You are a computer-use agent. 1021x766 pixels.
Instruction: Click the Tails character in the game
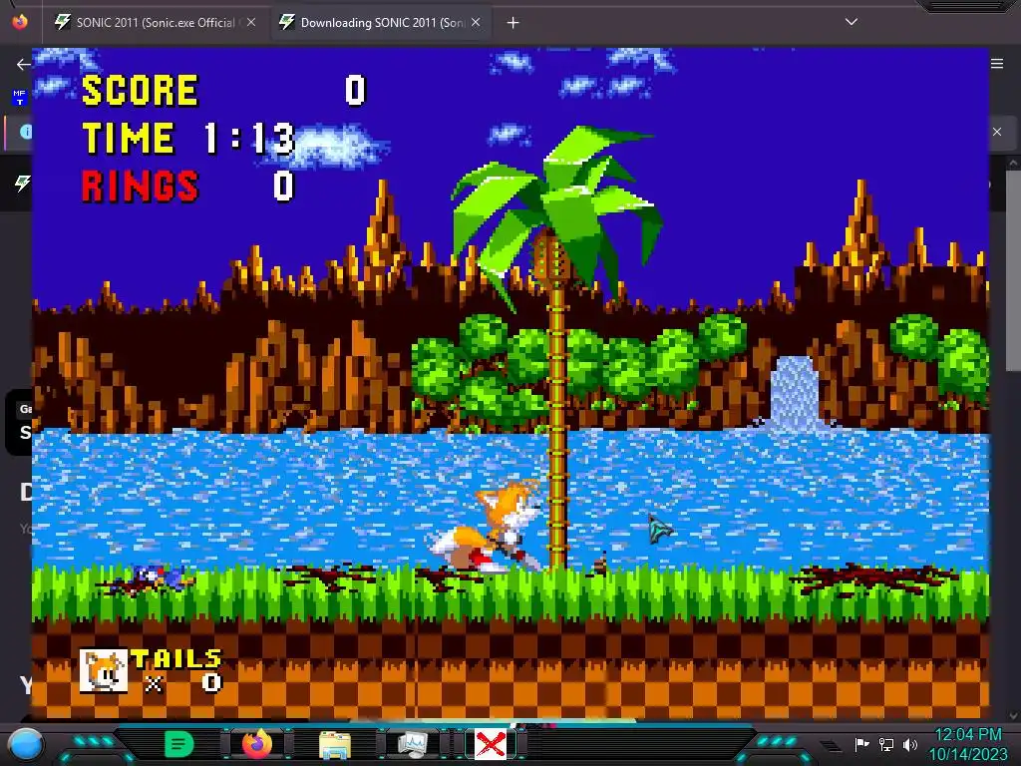point(489,528)
